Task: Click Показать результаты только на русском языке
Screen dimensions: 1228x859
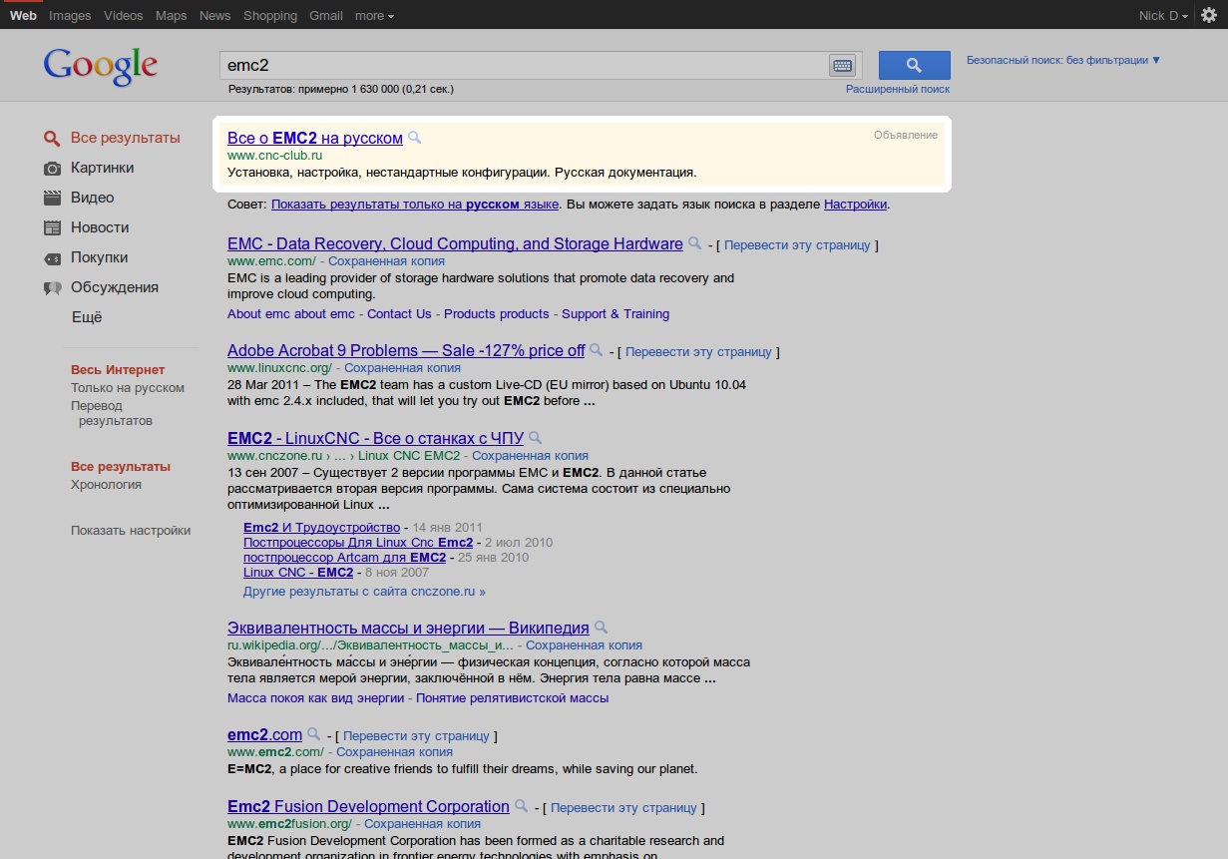Action: point(415,205)
